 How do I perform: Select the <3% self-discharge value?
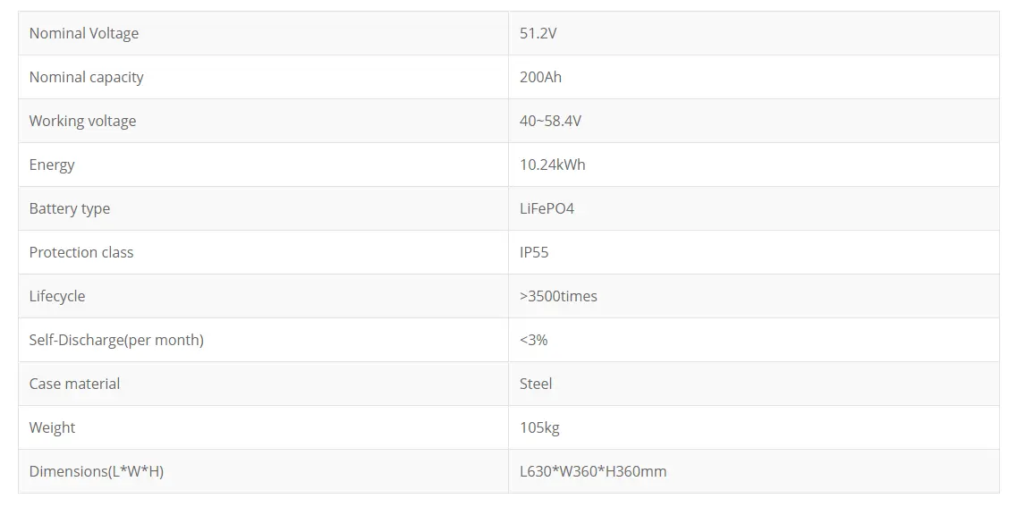click(x=533, y=340)
